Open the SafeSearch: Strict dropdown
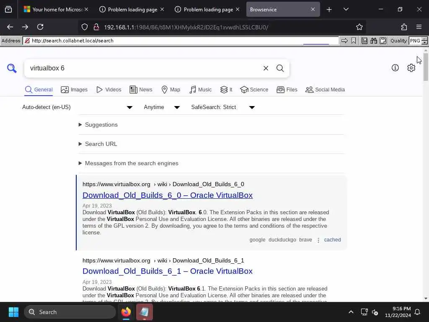Viewport: 429px width, 322px height. tap(223, 107)
